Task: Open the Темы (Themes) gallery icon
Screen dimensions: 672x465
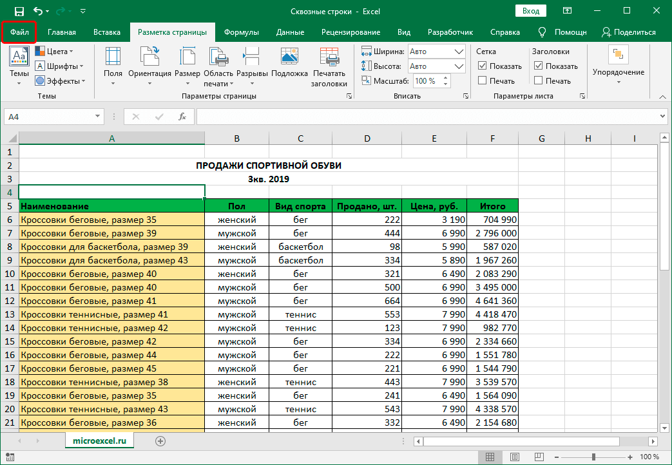Action: click(19, 59)
